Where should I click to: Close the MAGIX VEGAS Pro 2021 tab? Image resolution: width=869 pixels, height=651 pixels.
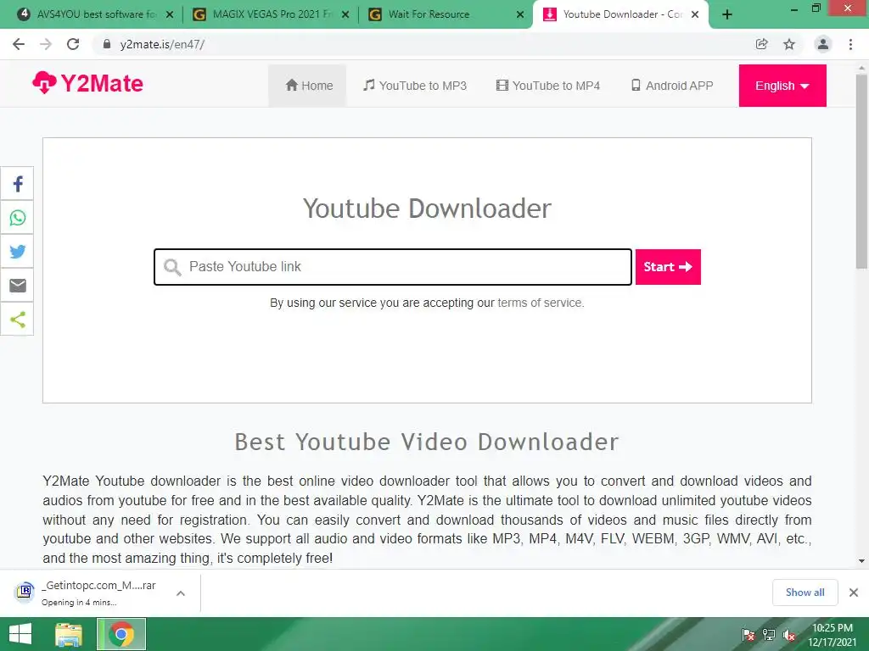coord(345,14)
